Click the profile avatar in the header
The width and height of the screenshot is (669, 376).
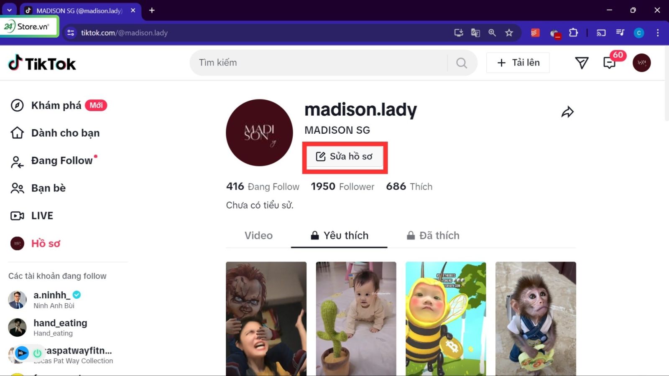point(641,63)
